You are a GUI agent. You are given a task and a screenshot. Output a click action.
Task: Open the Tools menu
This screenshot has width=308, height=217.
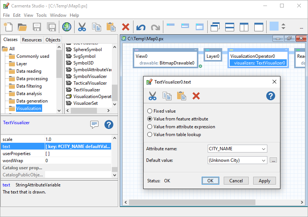tap(41, 15)
